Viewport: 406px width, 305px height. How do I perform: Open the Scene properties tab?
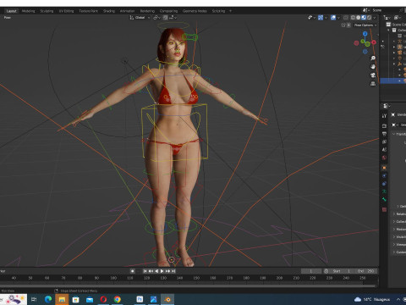coord(384,150)
